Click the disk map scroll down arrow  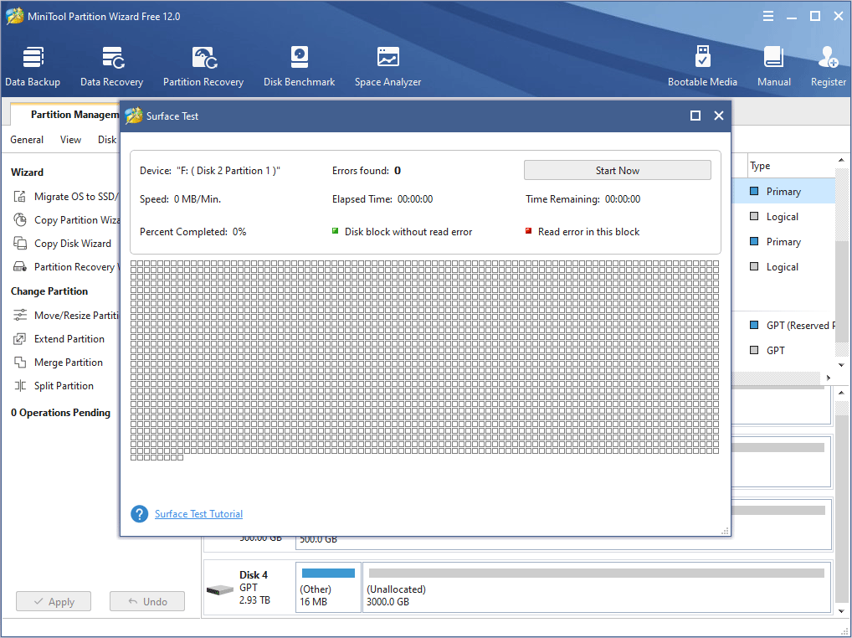pyautogui.click(x=842, y=611)
